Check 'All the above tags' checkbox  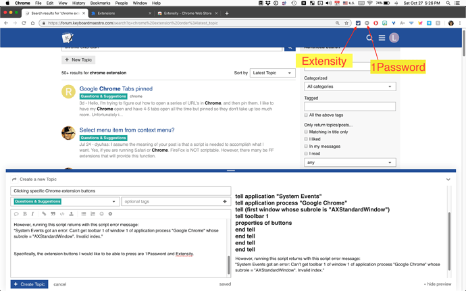[x=306, y=115]
